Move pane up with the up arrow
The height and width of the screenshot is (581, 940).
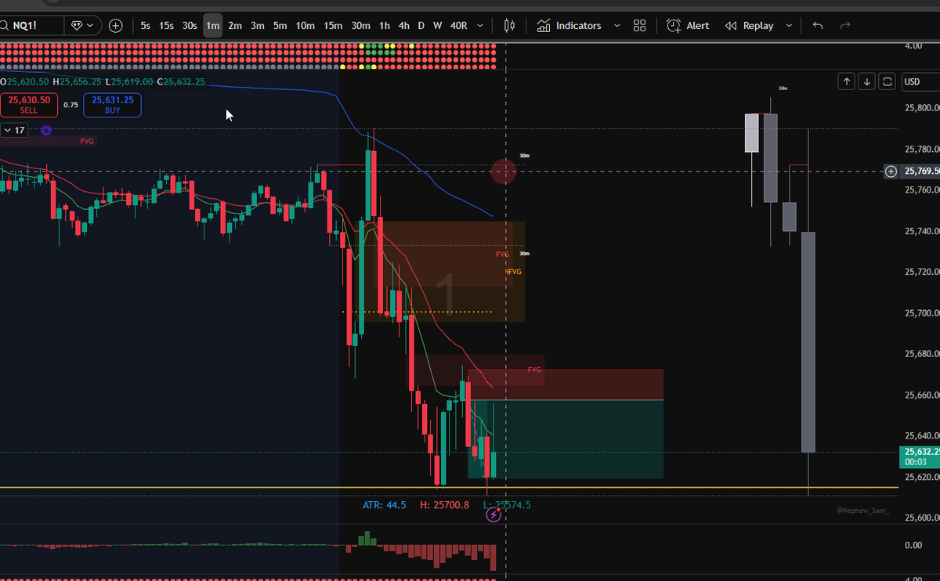[846, 81]
